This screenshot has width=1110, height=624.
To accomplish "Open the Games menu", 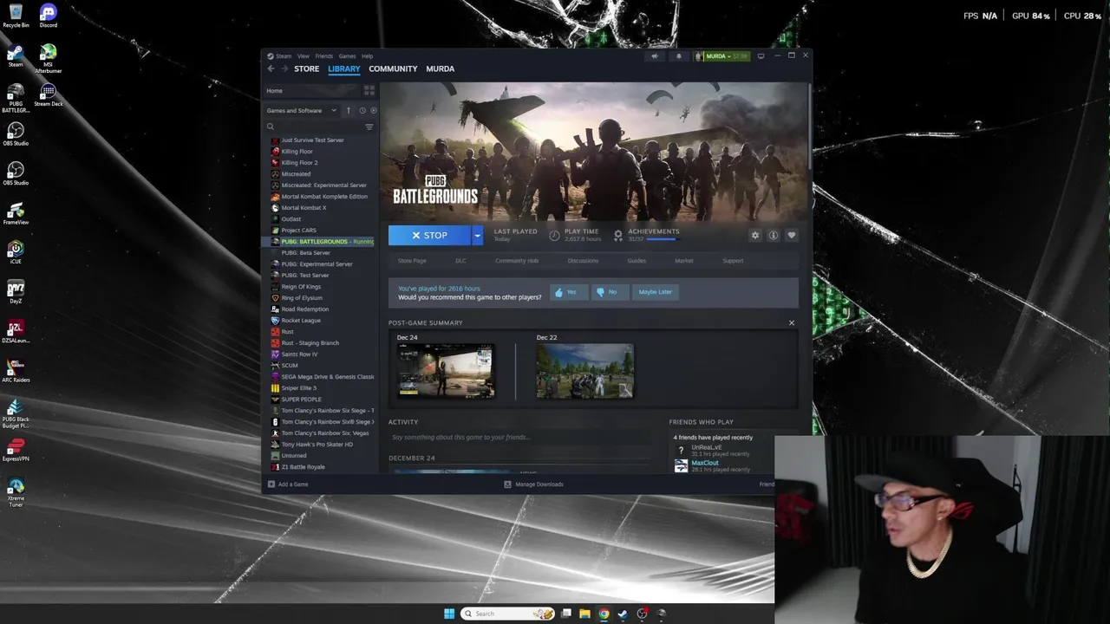I will (347, 56).
